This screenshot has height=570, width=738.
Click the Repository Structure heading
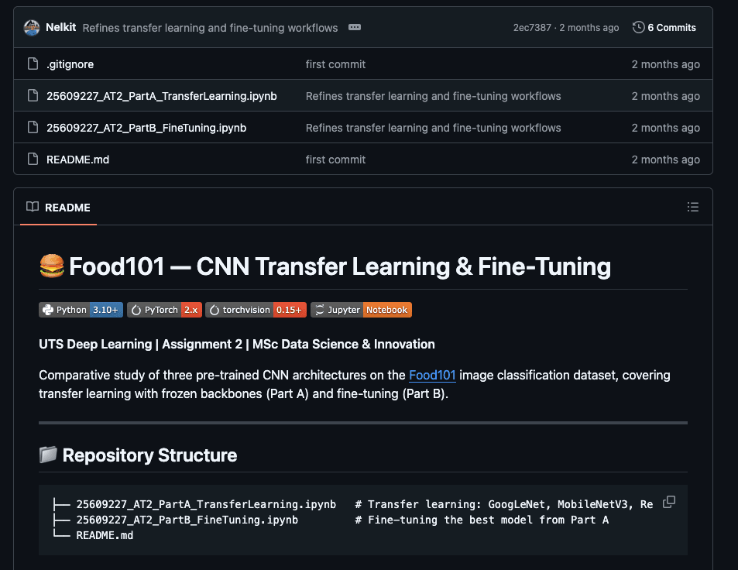138,455
